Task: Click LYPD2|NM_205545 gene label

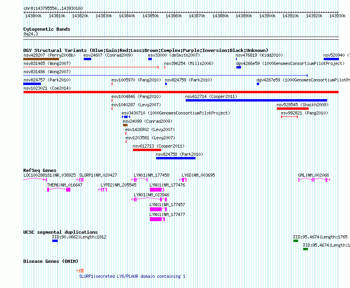Action: [118, 185]
